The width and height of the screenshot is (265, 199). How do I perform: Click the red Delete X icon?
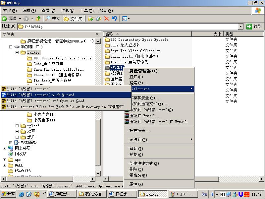(x=107, y=19)
